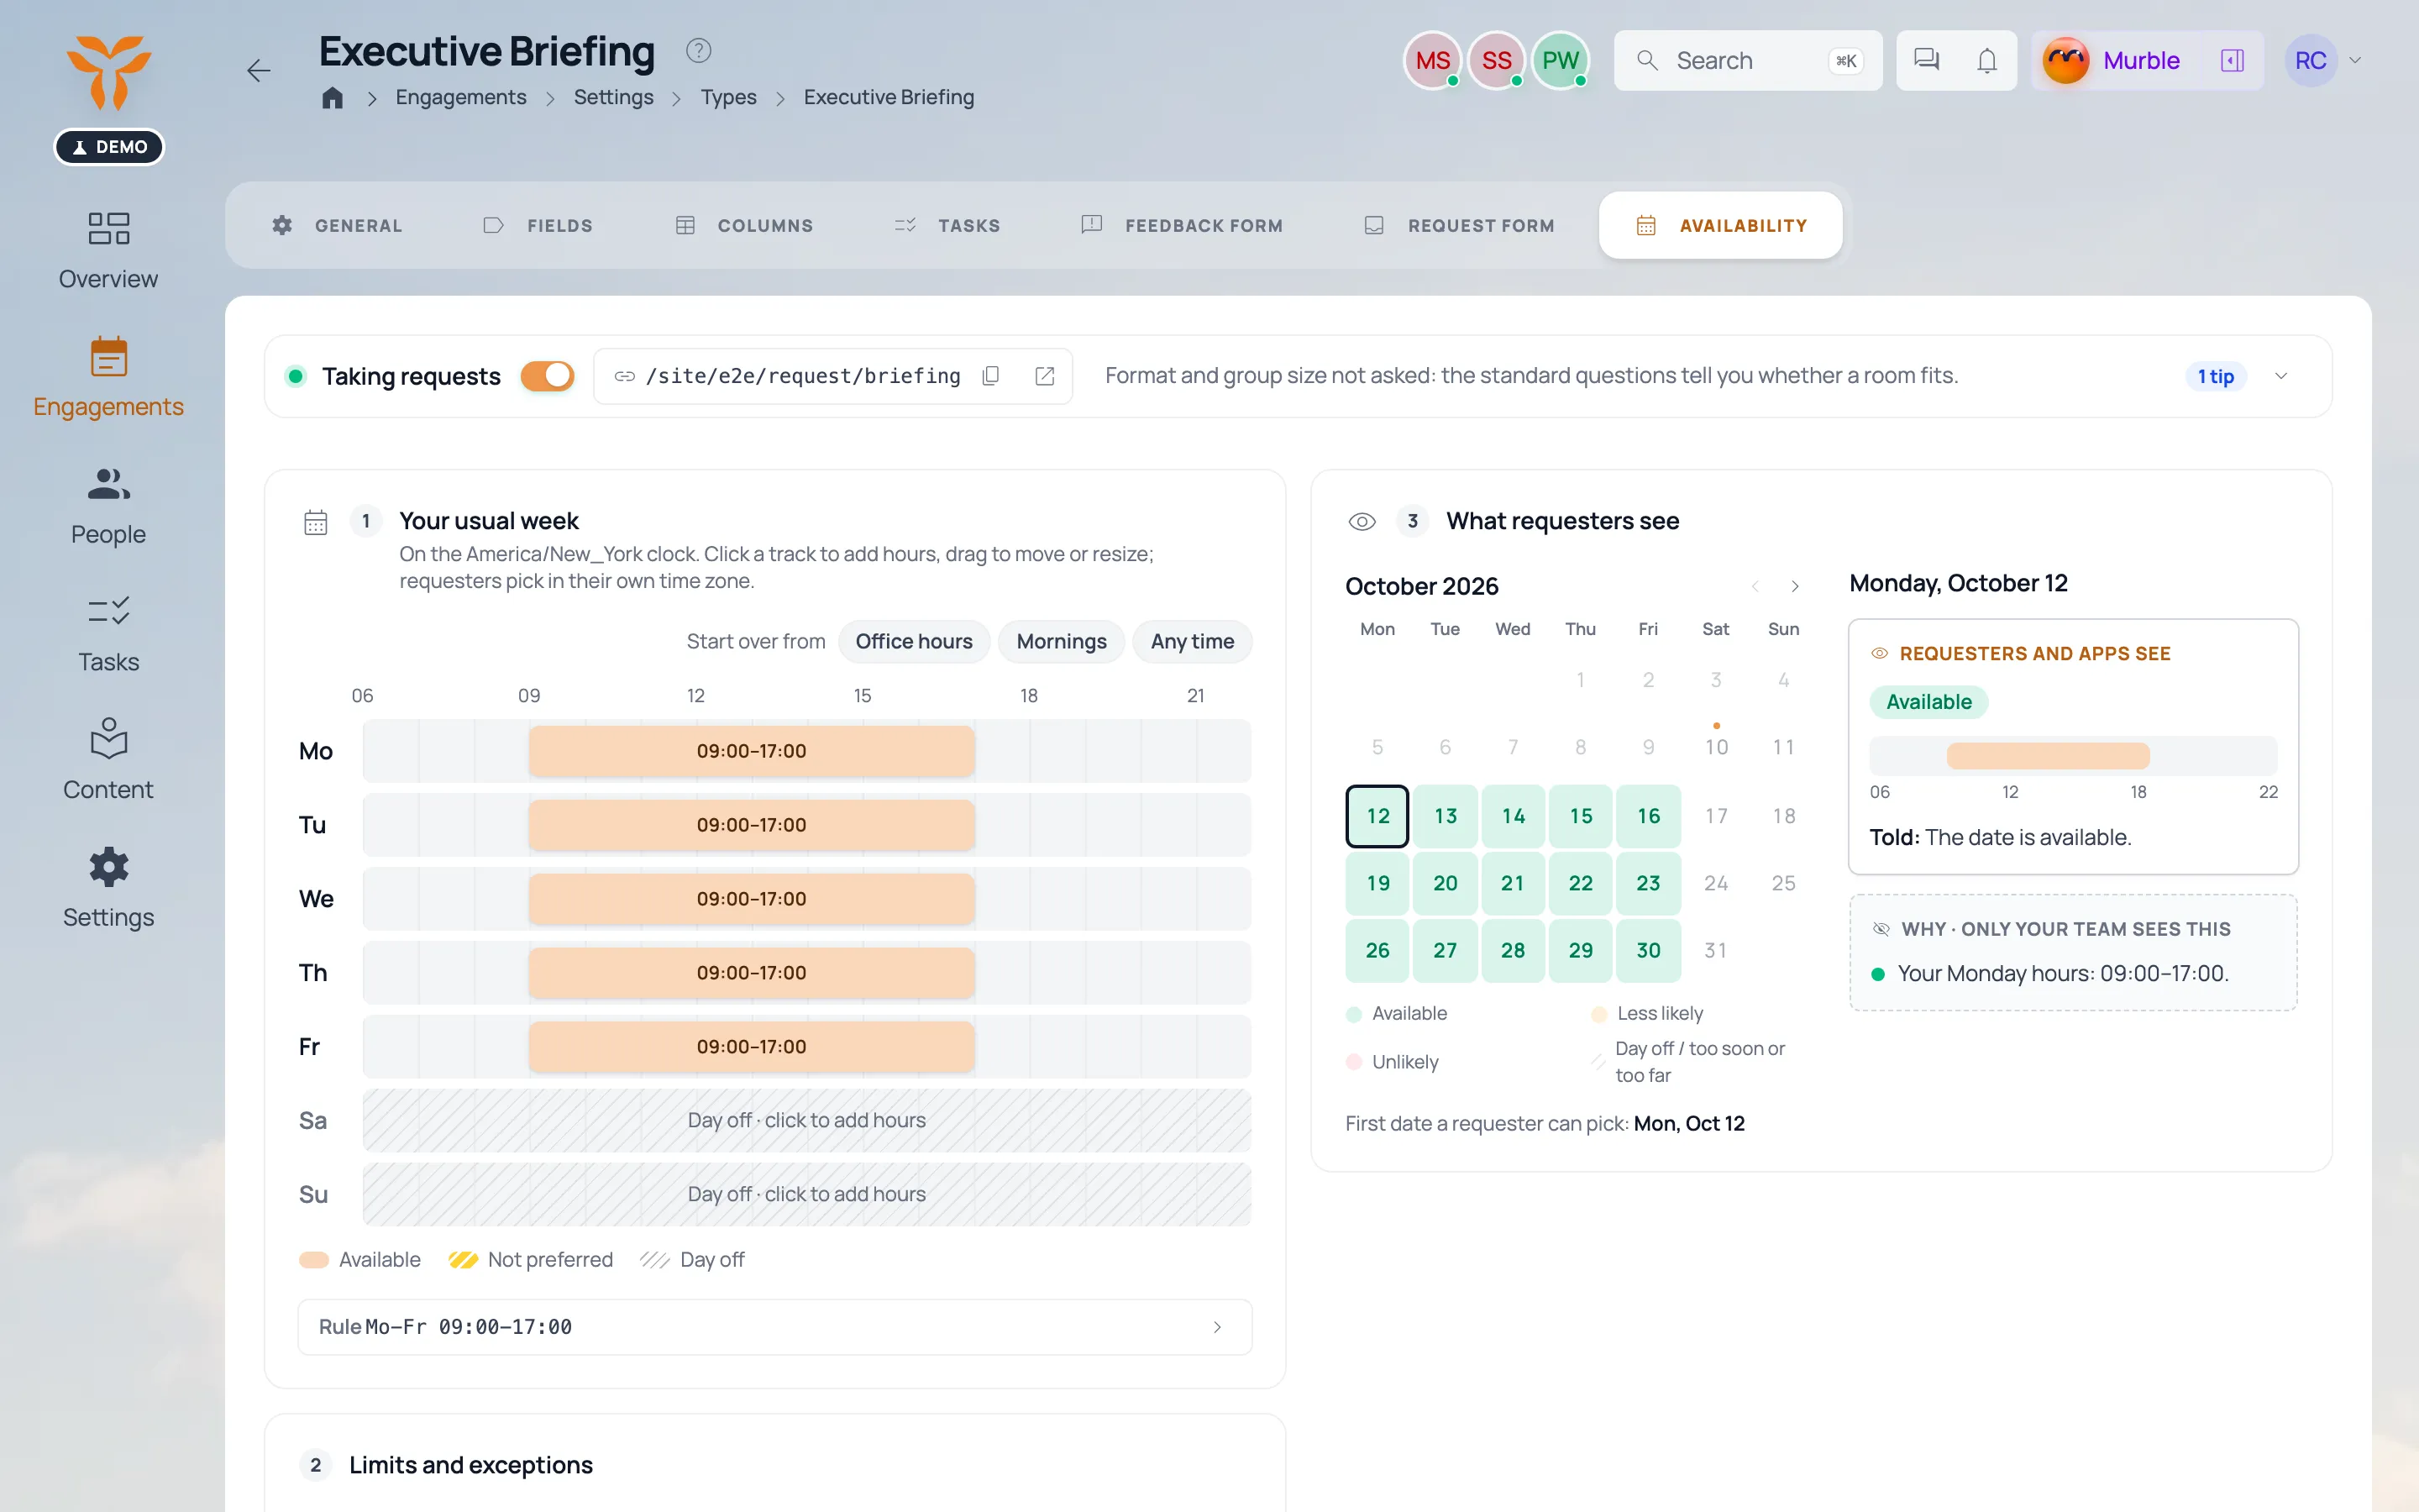The image size is (2419, 1512).
Task: Open help question mark beside Executive Briefing
Action: [x=698, y=50]
